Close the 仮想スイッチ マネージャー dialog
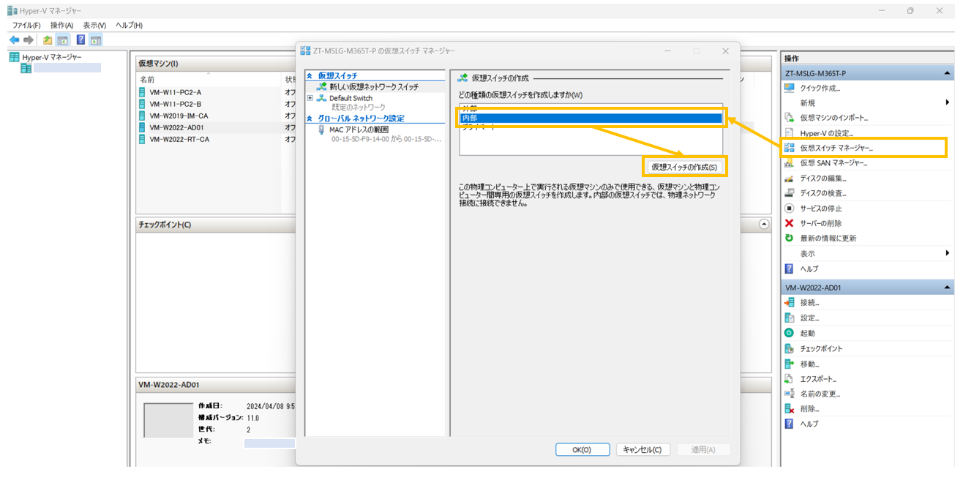 click(x=725, y=51)
